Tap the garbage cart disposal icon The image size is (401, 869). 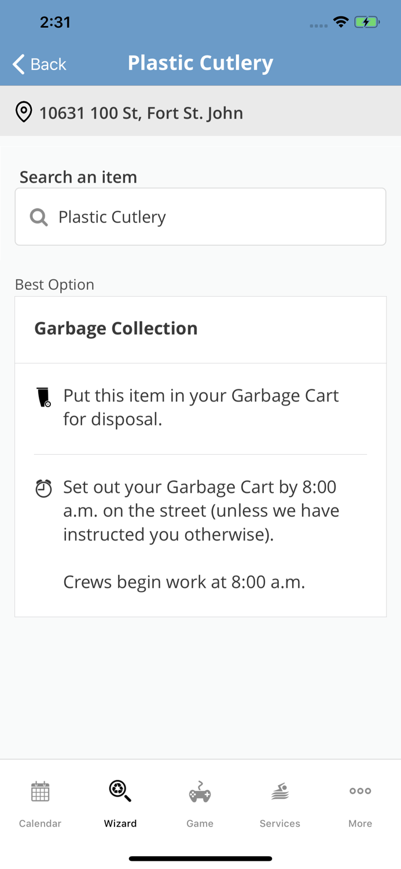[43, 396]
